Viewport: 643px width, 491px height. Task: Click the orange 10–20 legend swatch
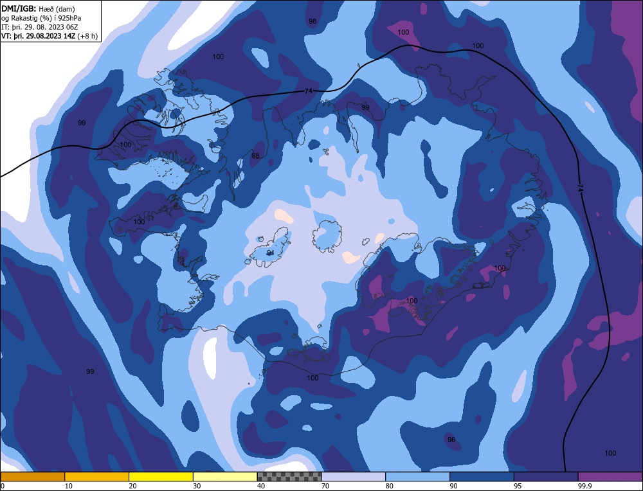tap(97, 476)
